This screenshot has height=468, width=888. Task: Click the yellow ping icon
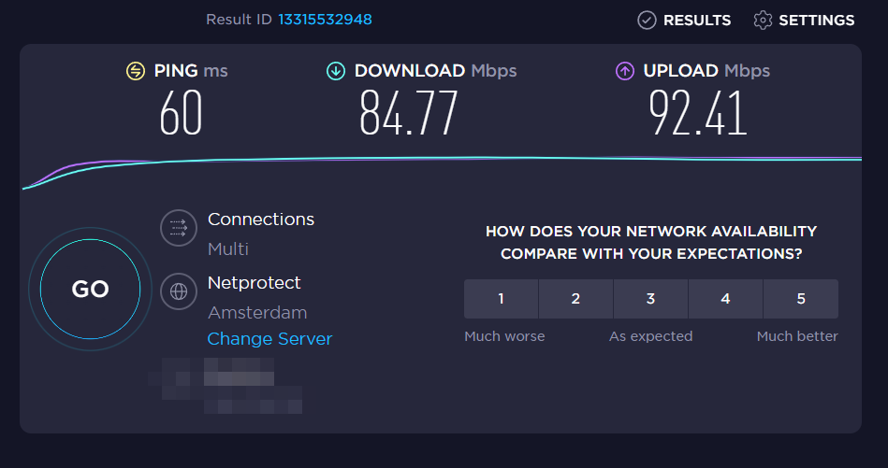(136, 71)
